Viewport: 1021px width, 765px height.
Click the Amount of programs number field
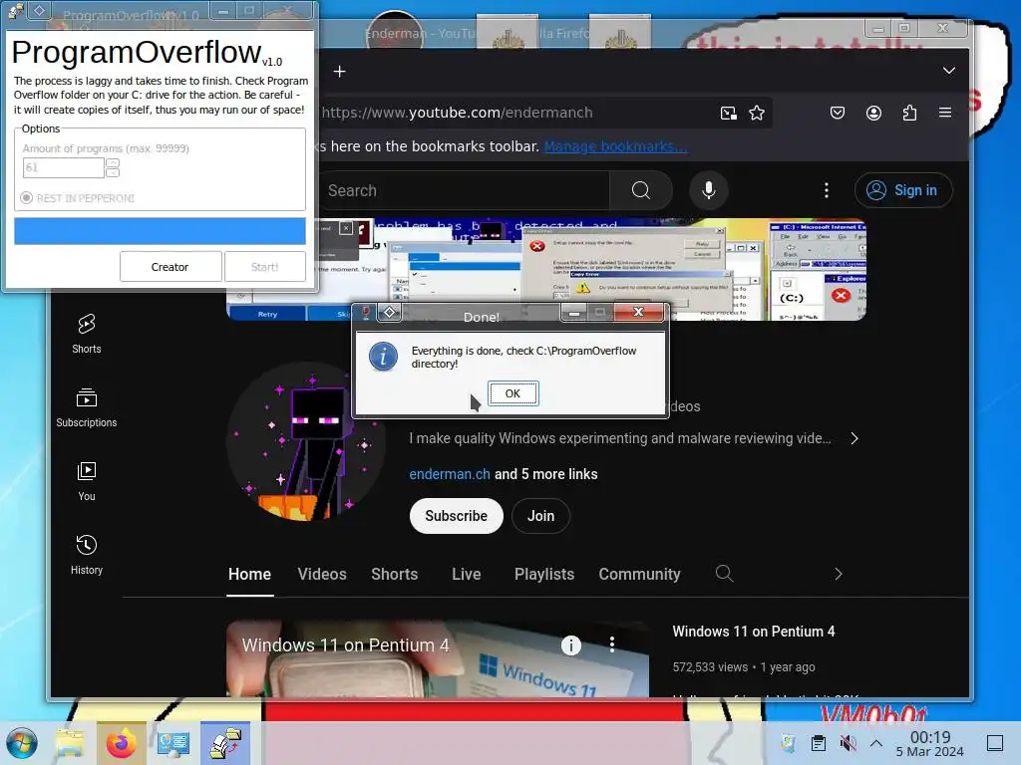(x=63, y=167)
